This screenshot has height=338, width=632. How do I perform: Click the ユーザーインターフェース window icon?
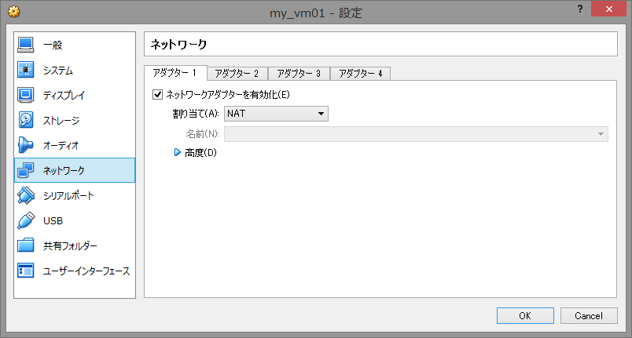click(25, 271)
